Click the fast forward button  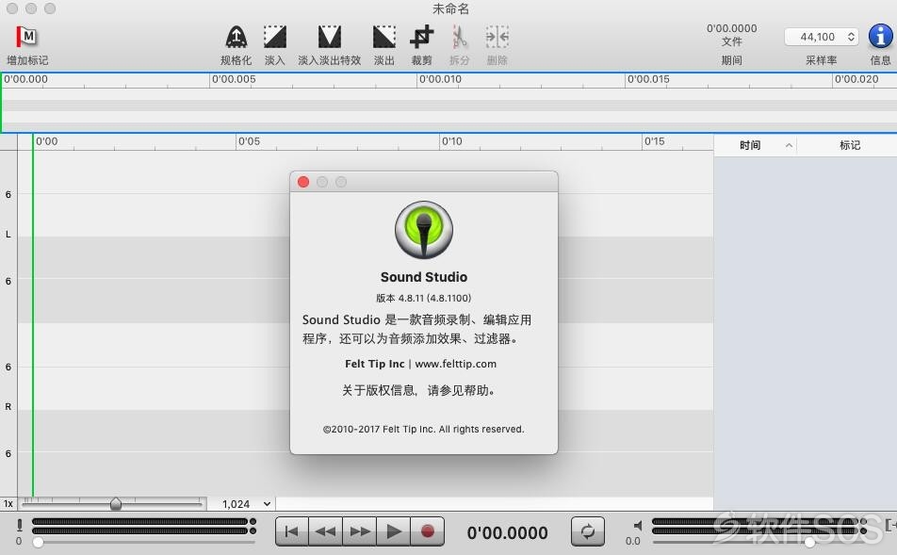(x=360, y=531)
